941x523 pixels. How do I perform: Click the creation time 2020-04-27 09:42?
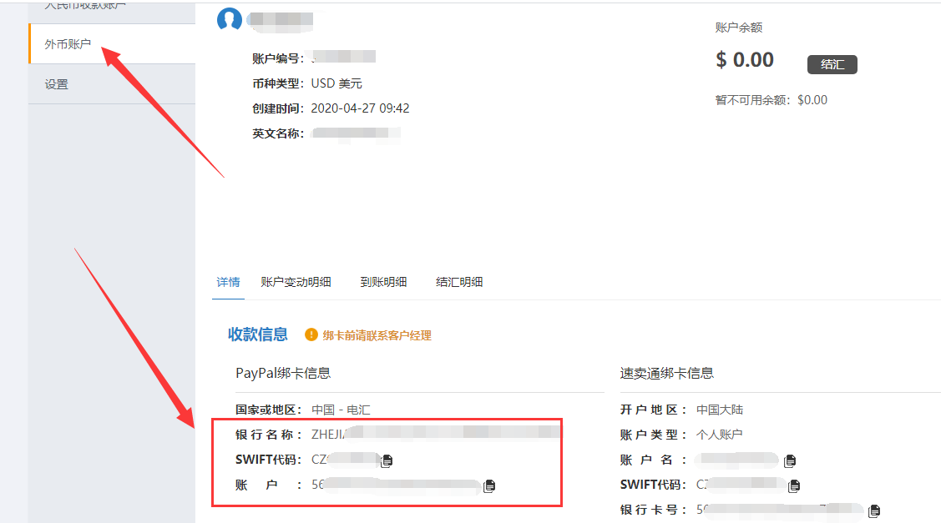click(x=360, y=108)
